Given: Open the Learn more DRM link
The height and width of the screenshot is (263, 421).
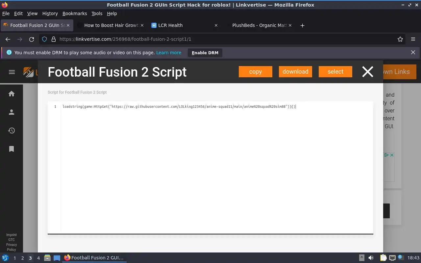Looking at the screenshot, I should (169, 53).
